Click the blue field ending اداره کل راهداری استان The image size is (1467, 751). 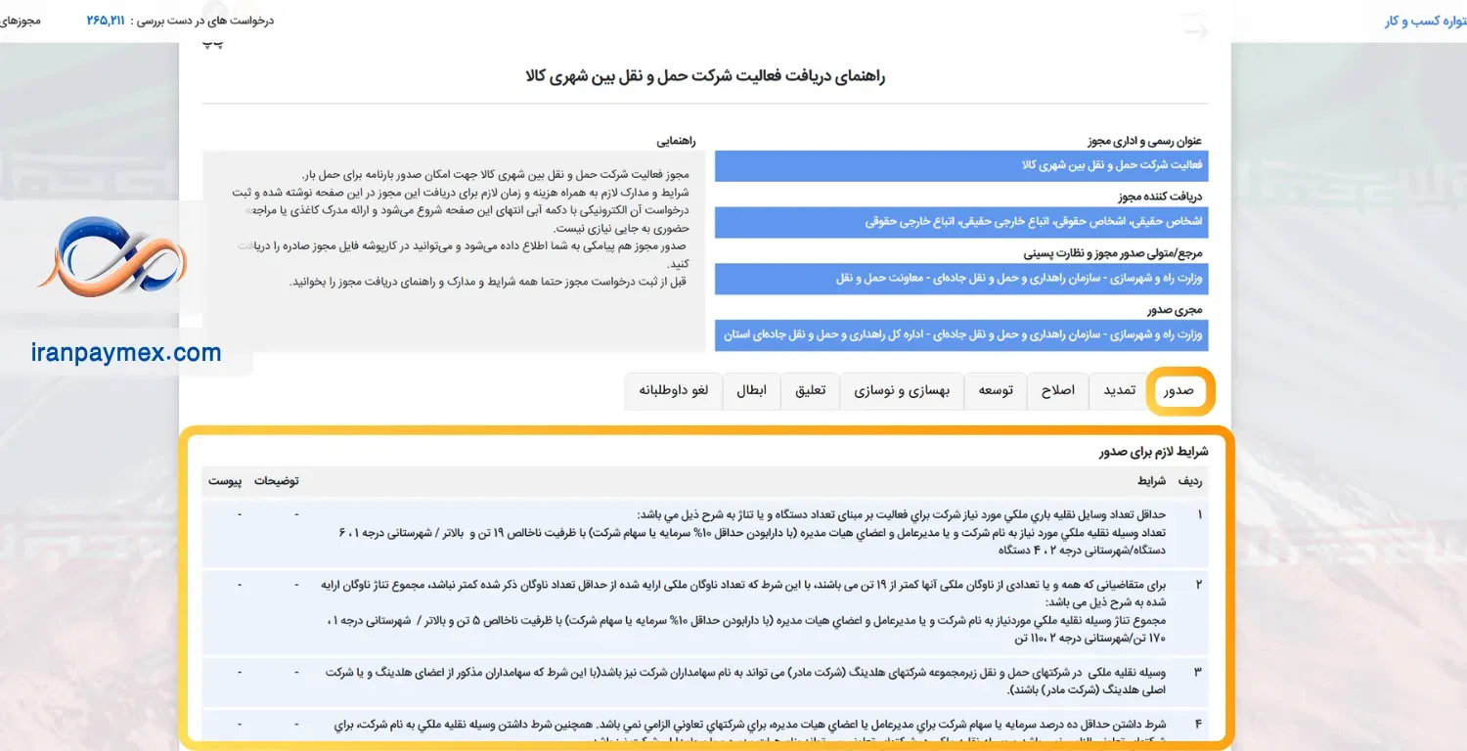pos(961,334)
